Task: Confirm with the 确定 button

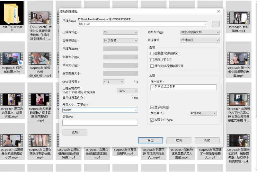Action: click(150, 140)
